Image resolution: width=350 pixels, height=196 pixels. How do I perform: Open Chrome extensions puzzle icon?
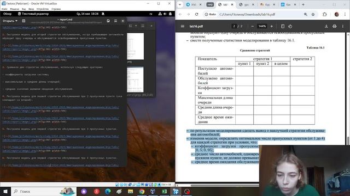tap(324, 14)
